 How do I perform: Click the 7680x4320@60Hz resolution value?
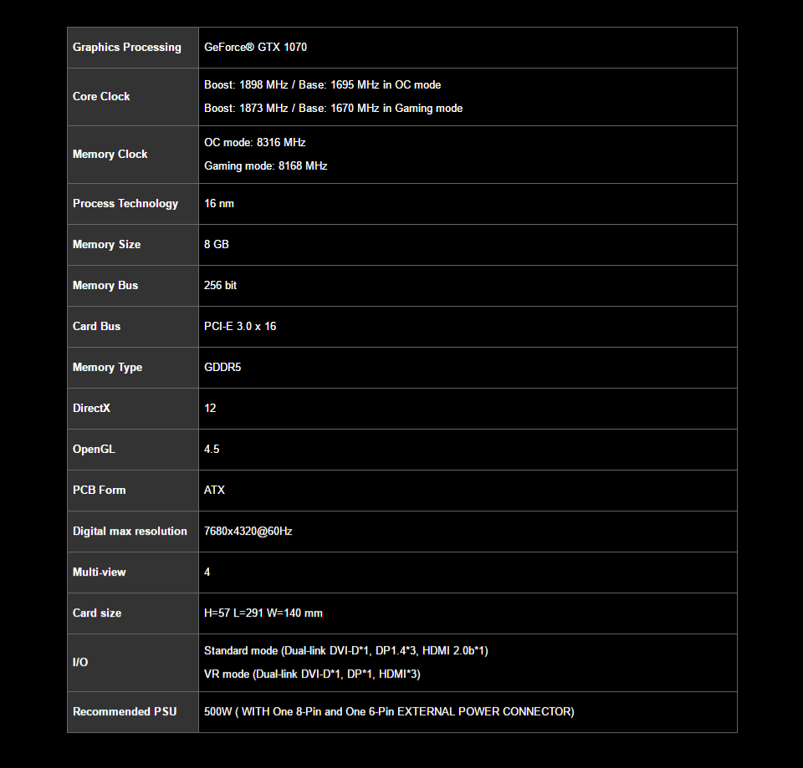click(248, 531)
